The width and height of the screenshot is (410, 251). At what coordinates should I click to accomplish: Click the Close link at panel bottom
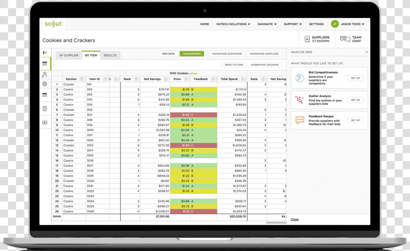click(294, 220)
